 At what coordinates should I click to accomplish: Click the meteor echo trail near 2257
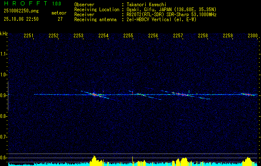[183, 95]
